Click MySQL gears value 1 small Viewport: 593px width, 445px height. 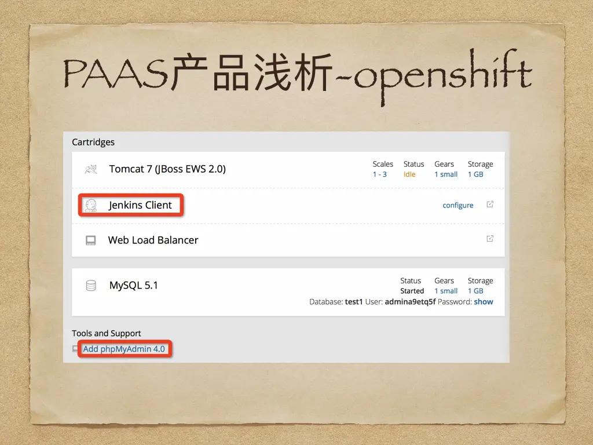coord(446,291)
